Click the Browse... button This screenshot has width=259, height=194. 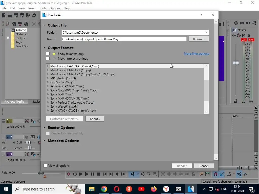coord(199,39)
